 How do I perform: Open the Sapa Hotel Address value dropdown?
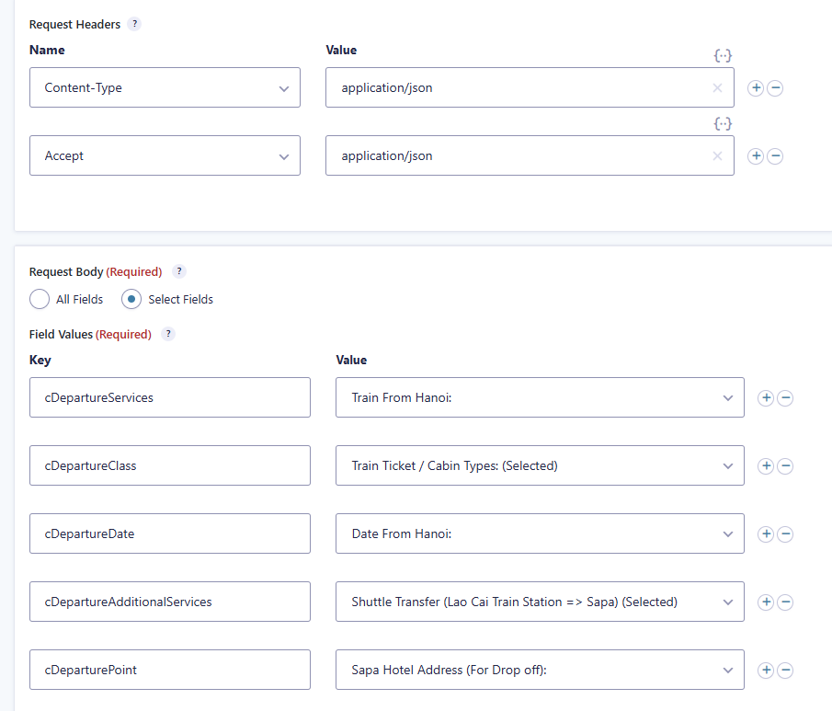point(540,671)
